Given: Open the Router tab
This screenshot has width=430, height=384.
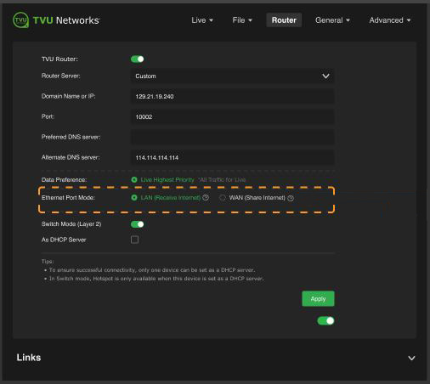Looking at the screenshot, I should coord(284,20).
